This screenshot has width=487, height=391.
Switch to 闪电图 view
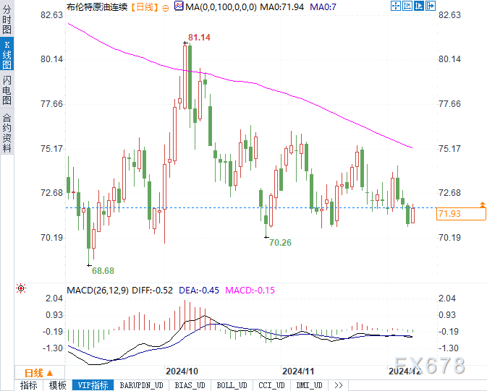[7, 90]
